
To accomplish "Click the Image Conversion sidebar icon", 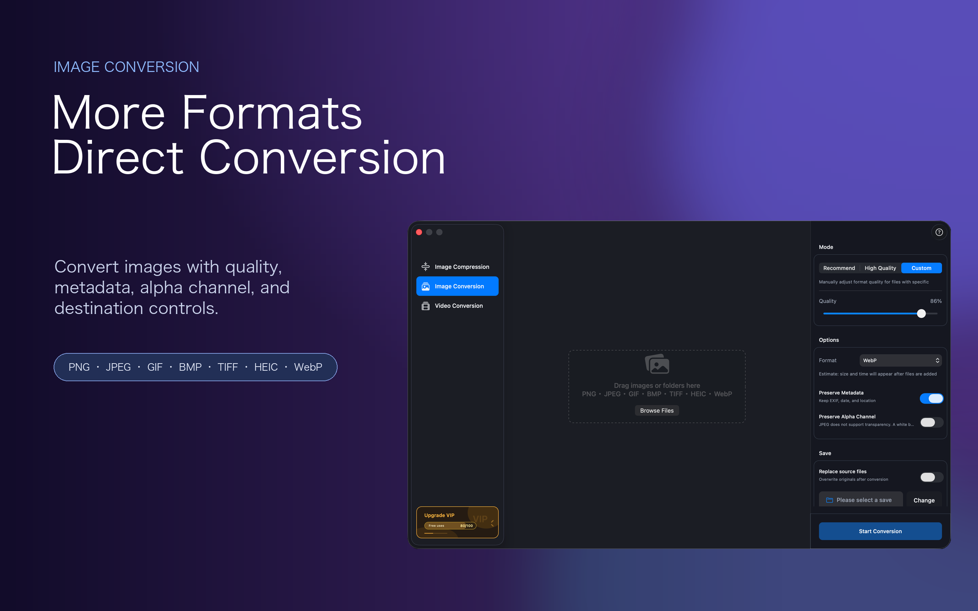I will point(425,286).
